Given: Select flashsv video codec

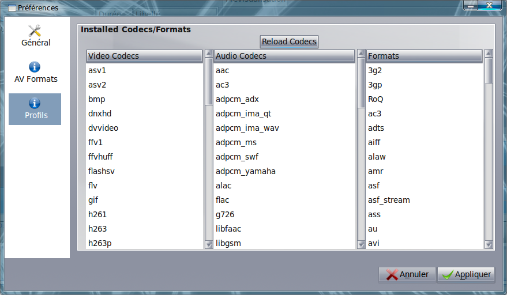Looking at the screenshot, I should click(x=144, y=171).
